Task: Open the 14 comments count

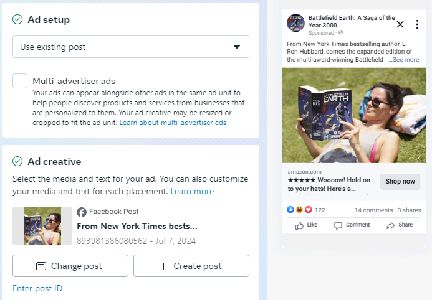Action: point(373,210)
